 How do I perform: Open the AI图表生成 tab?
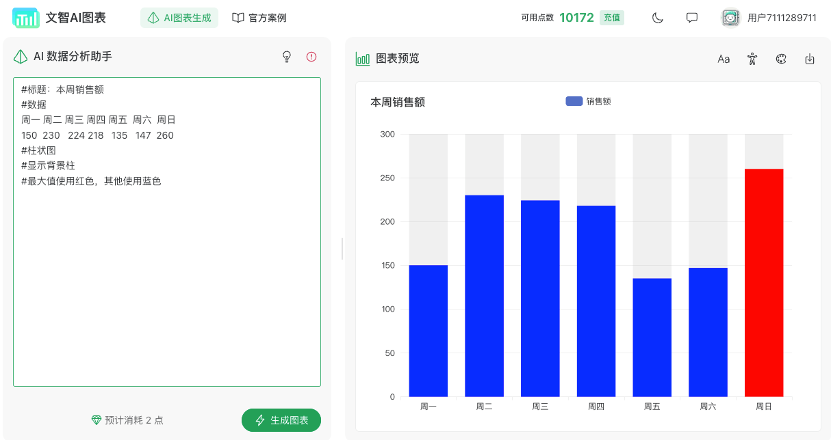click(x=179, y=18)
